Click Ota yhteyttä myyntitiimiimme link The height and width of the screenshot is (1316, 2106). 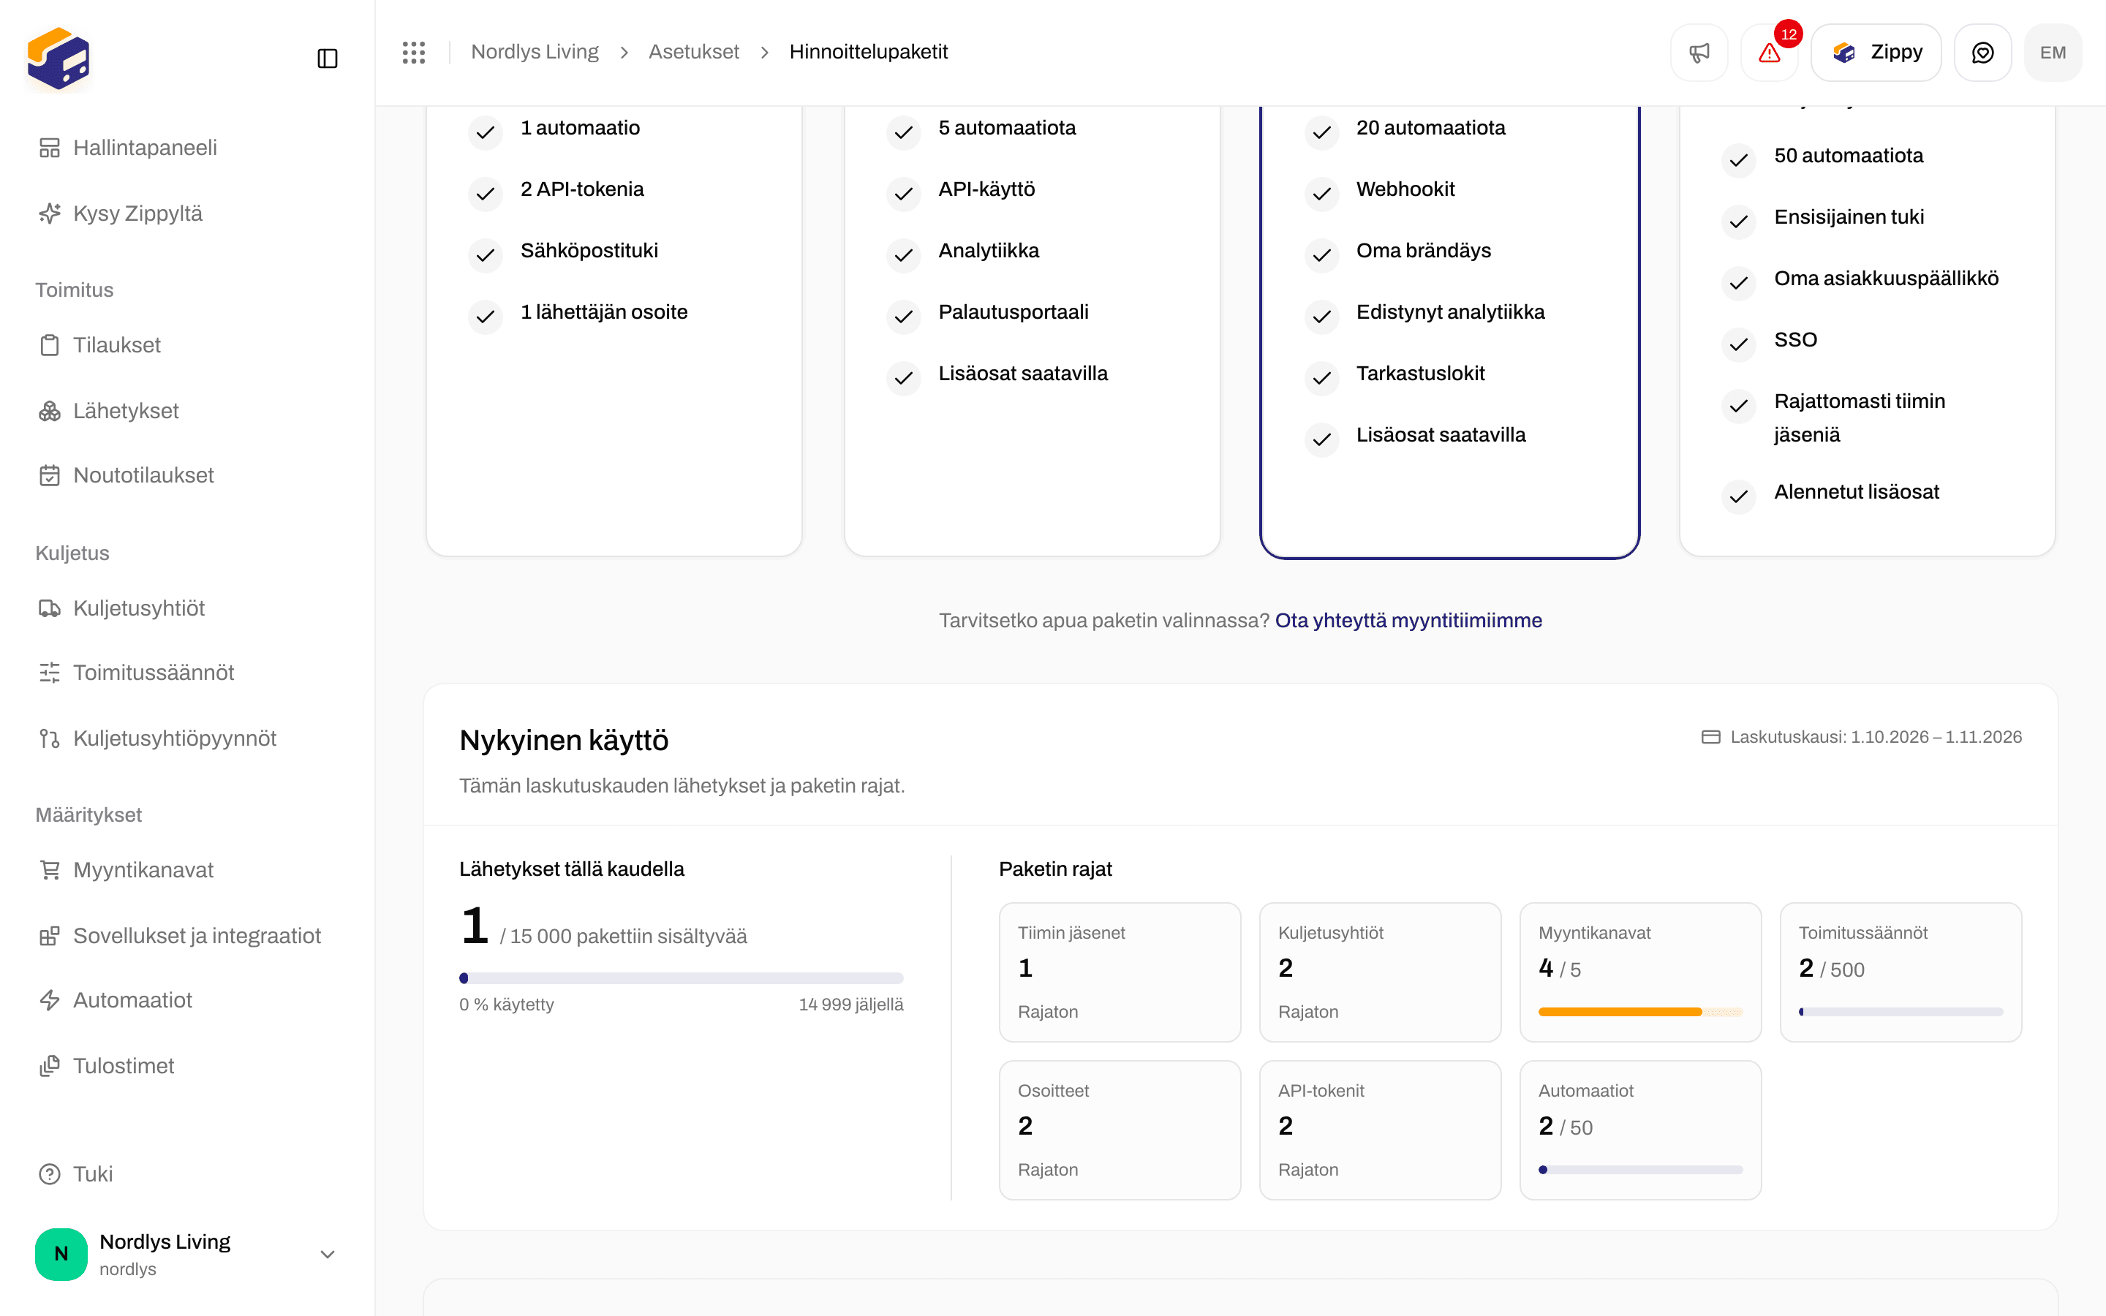pyautogui.click(x=1408, y=621)
